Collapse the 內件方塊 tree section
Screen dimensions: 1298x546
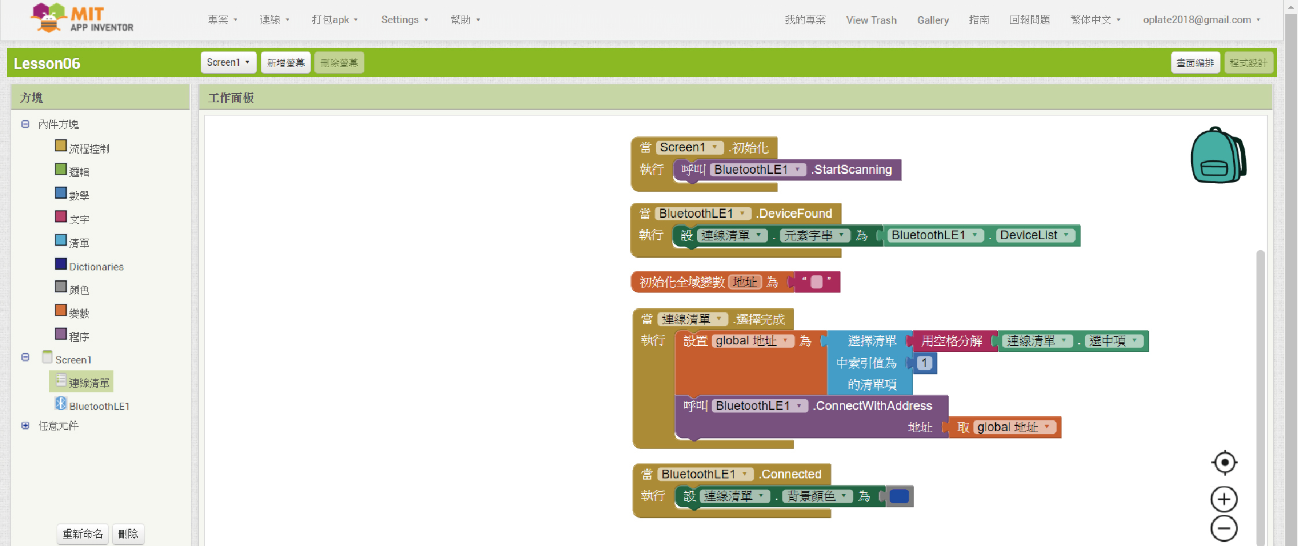[x=25, y=124]
